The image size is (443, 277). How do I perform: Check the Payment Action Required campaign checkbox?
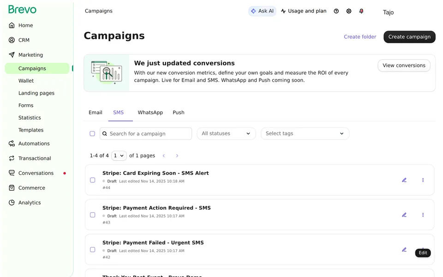[x=93, y=215]
